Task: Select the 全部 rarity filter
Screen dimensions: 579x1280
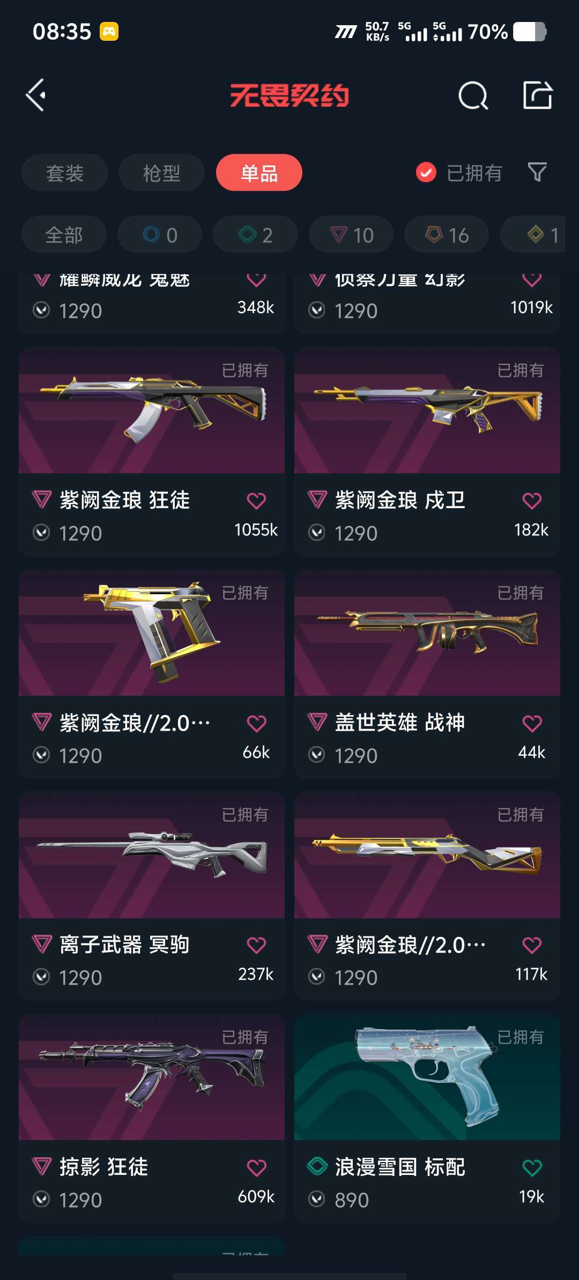Action: (x=64, y=234)
